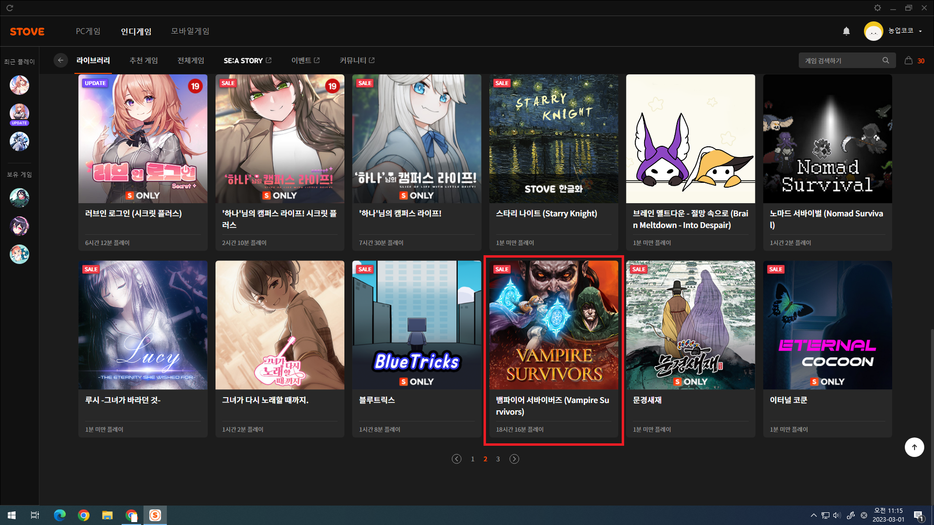Click the game search input field
Viewport: 934px width, 525px height.
[x=839, y=60]
